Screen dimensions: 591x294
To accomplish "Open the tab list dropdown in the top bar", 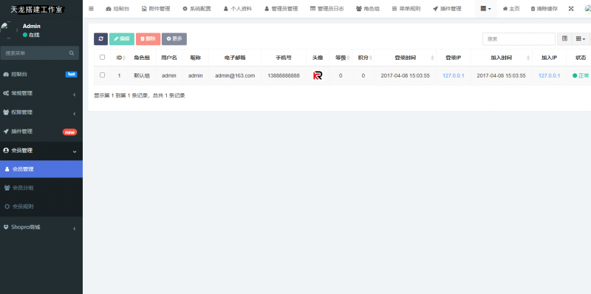I will (x=485, y=9).
